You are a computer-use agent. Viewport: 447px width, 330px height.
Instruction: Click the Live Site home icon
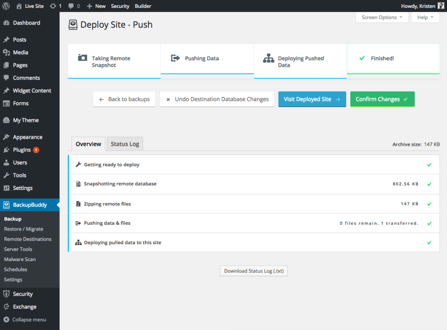pyautogui.click(x=19, y=6)
